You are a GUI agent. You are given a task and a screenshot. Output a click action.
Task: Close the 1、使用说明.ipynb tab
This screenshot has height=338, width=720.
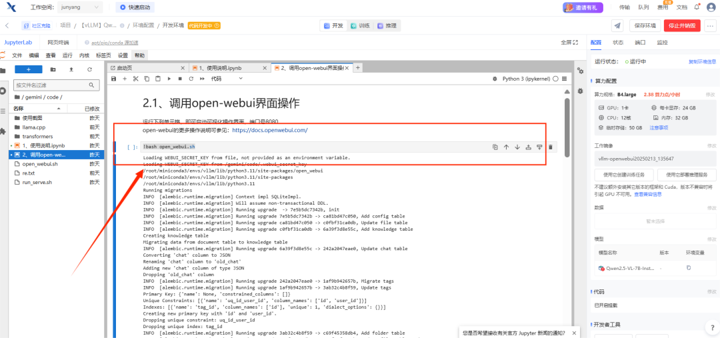click(264, 68)
